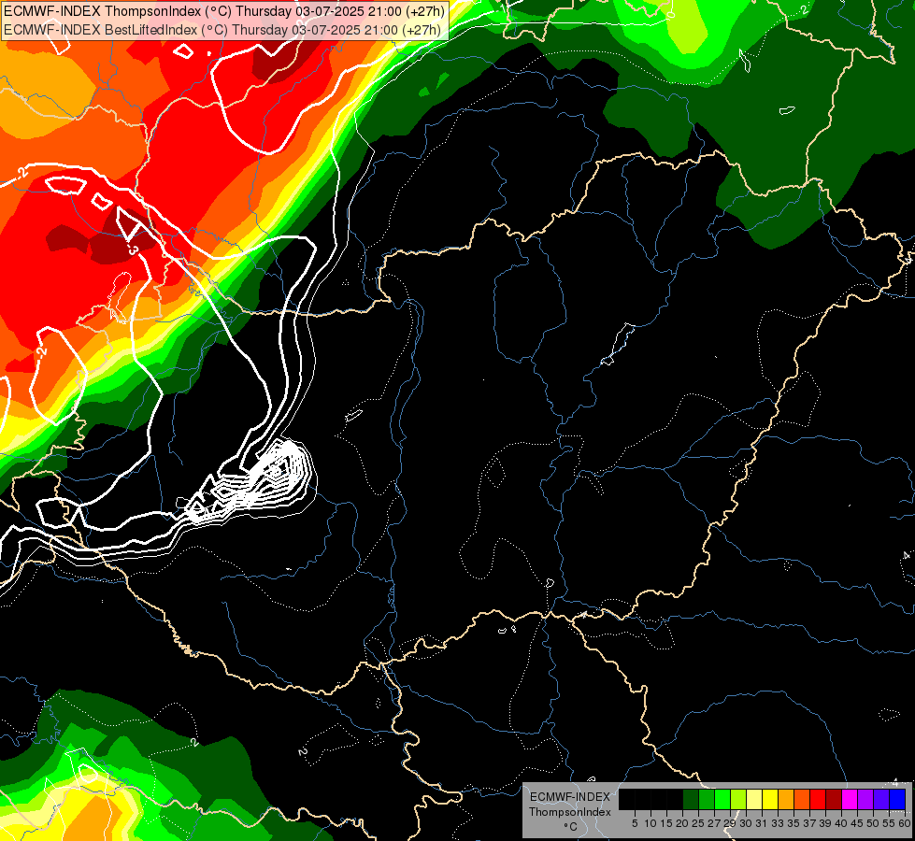Viewport: 915px width, 841px height.
Task: Click the legend °C unit label
Action: click(571, 826)
